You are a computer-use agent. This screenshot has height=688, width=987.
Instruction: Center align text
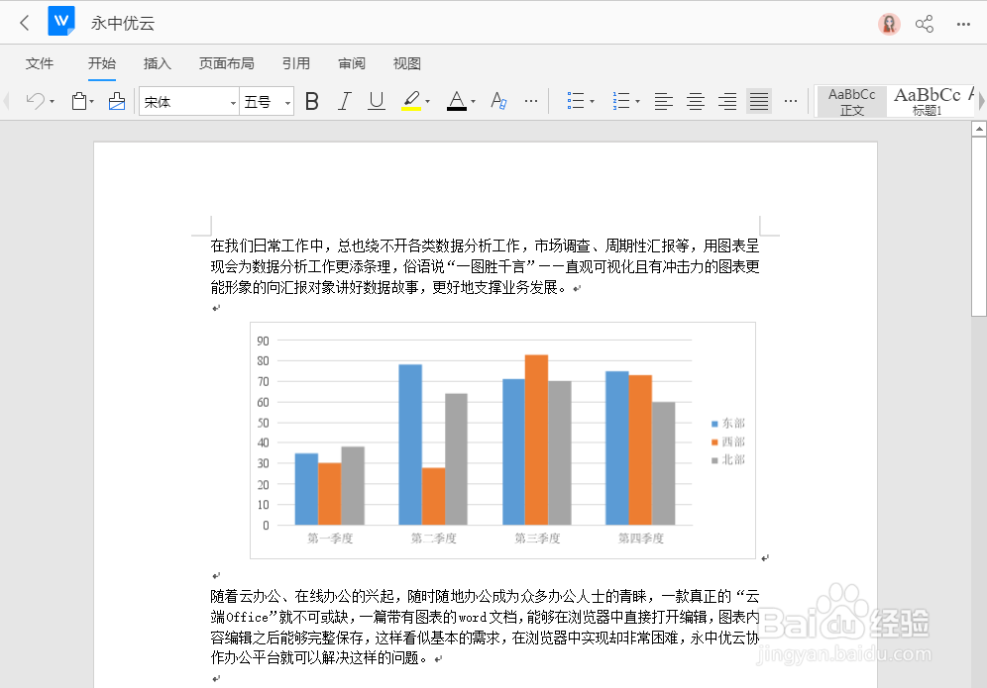tap(696, 101)
